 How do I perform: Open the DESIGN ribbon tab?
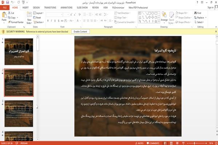point(36,8)
